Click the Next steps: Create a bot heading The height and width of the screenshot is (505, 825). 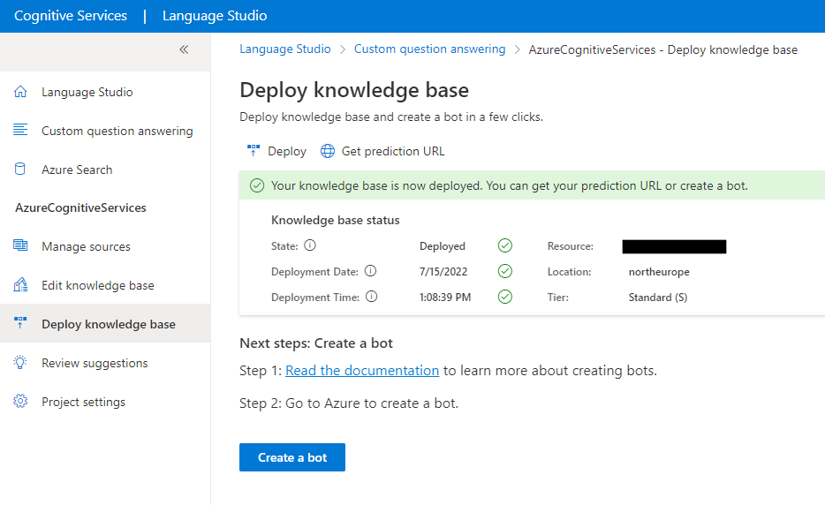pos(316,343)
